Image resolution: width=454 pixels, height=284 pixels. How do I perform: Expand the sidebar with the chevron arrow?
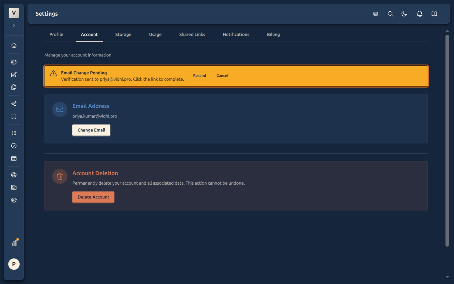(x=14, y=25)
